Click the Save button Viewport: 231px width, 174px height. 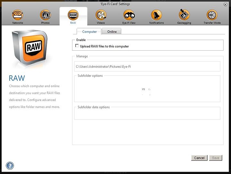click(x=216, y=158)
